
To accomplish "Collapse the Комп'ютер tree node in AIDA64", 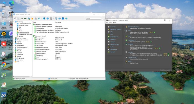I will (14, 22).
